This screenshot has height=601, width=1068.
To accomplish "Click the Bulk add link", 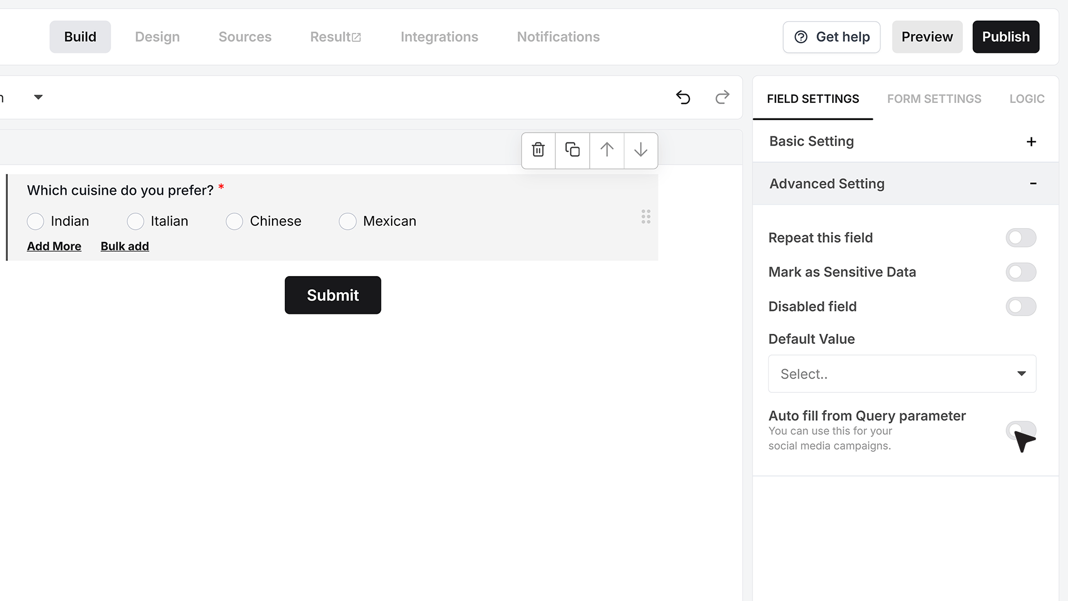I will [125, 246].
